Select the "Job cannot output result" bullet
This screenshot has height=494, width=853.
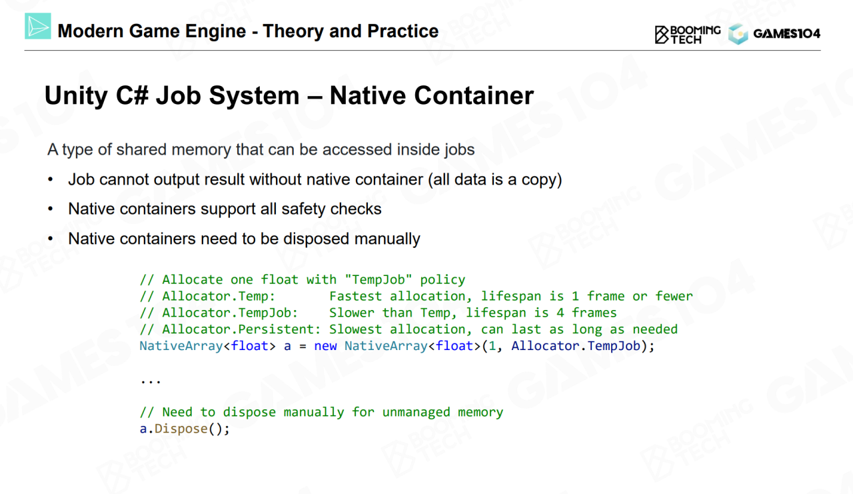pyautogui.click(x=315, y=179)
